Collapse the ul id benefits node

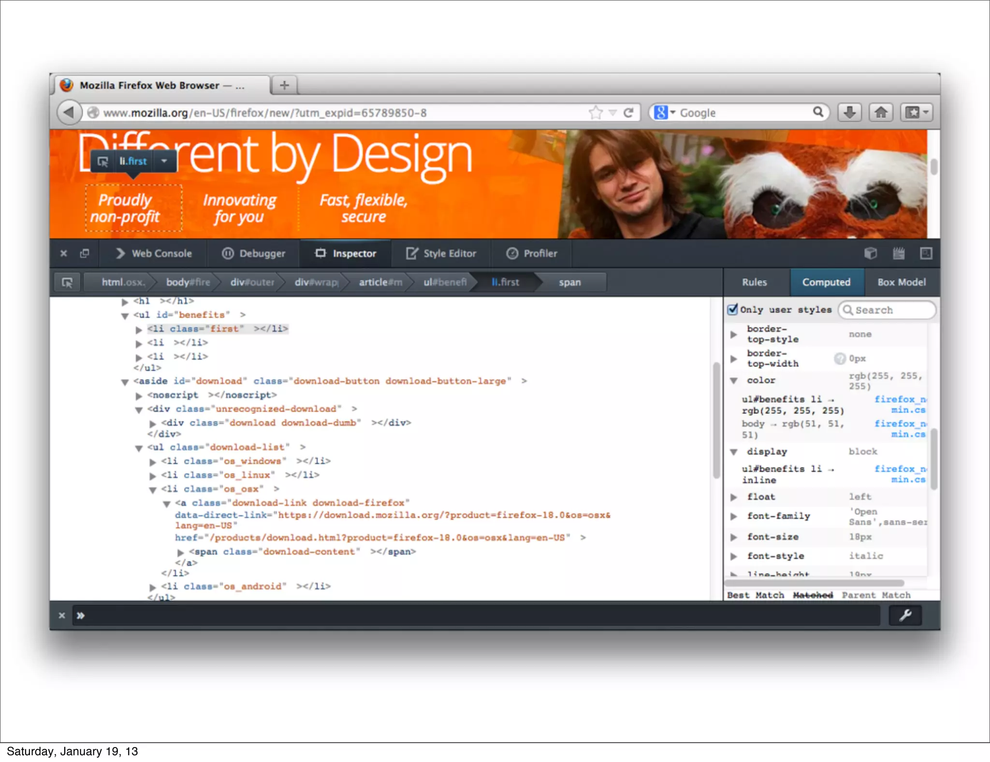pos(125,315)
